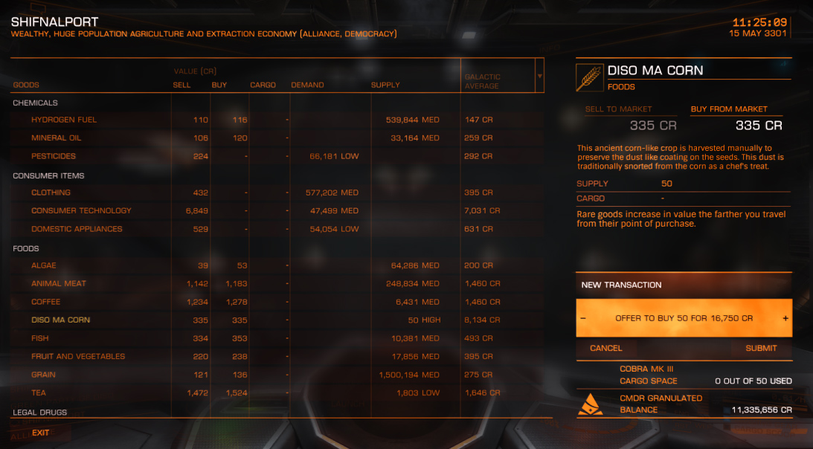Click the Shifnalport station title
The width and height of the screenshot is (813, 449).
click(54, 22)
